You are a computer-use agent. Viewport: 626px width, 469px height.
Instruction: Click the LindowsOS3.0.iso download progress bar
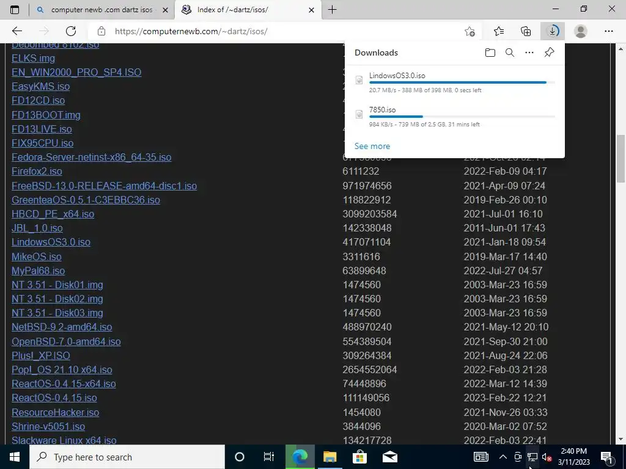pos(462,82)
